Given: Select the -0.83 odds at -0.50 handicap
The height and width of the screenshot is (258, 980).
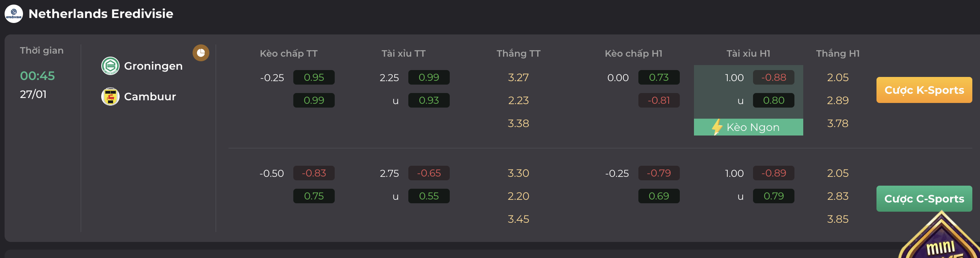Looking at the screenshot, I should 314,173.
